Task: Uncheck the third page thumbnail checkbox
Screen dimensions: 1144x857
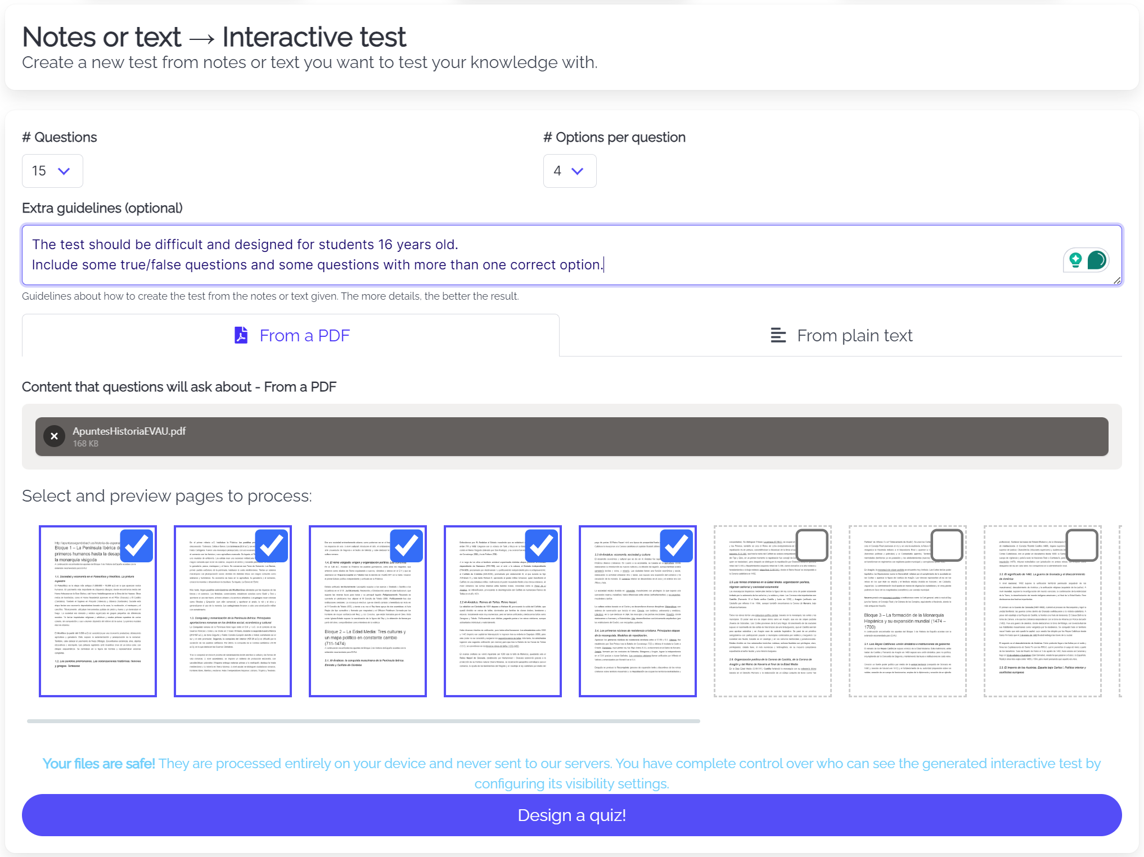Action: (x=407, y=545)
